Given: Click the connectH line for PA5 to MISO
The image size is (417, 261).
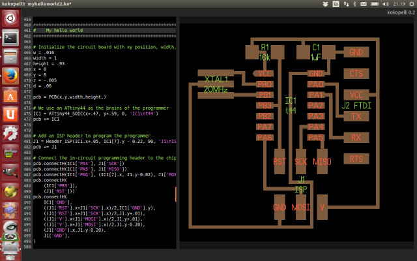Looking at the screenshot, I should (80, 169).
